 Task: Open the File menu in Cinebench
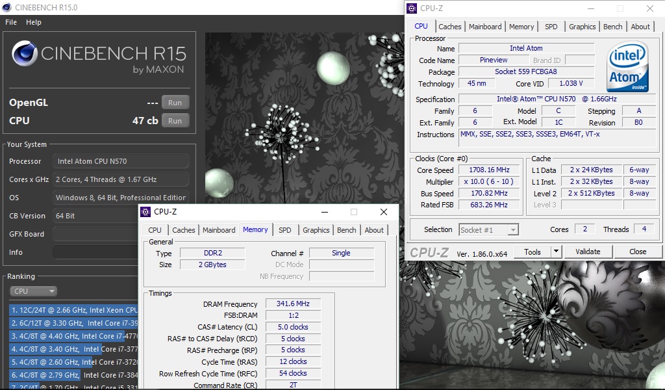[11, 22]
